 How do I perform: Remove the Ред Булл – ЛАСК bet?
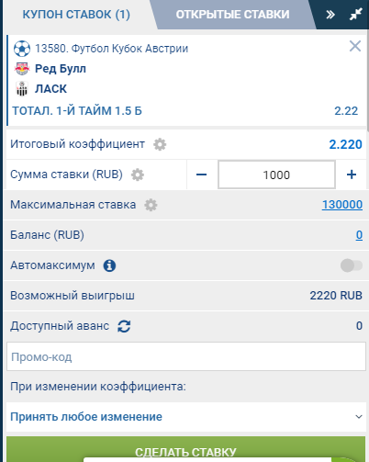click(x=355, y=46)
